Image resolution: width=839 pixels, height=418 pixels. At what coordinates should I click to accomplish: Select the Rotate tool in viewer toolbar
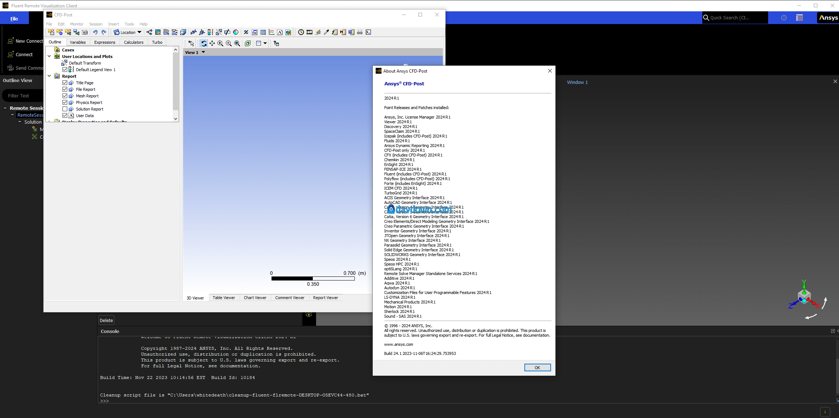pos(204,43)
